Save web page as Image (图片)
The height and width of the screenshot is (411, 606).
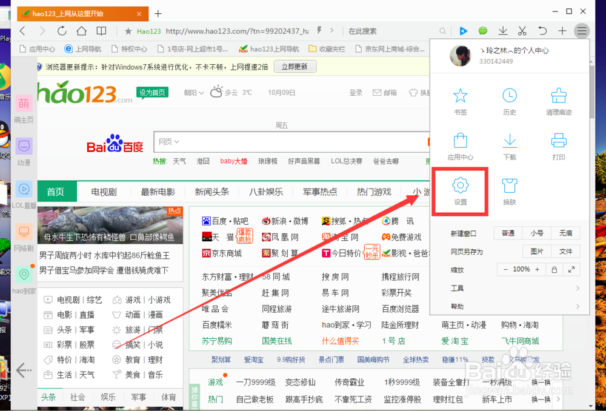coord(536,252)
